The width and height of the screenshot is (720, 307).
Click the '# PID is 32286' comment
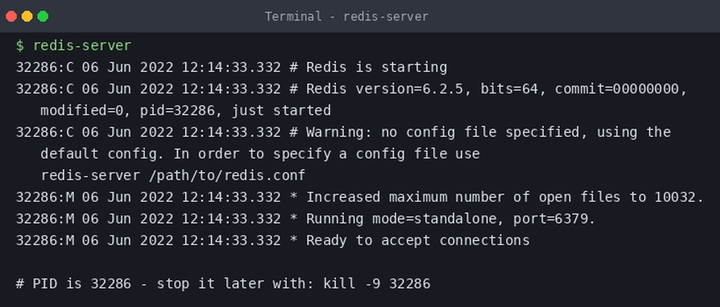coord(73,283)
